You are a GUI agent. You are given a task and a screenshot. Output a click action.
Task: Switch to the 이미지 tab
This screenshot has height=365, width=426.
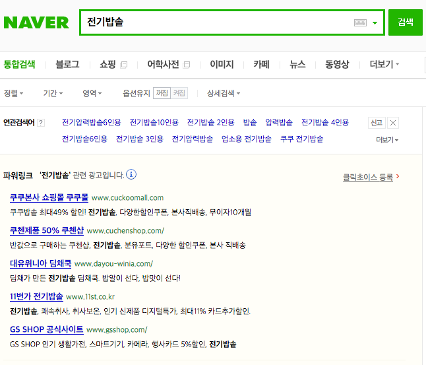pos(222,65)
